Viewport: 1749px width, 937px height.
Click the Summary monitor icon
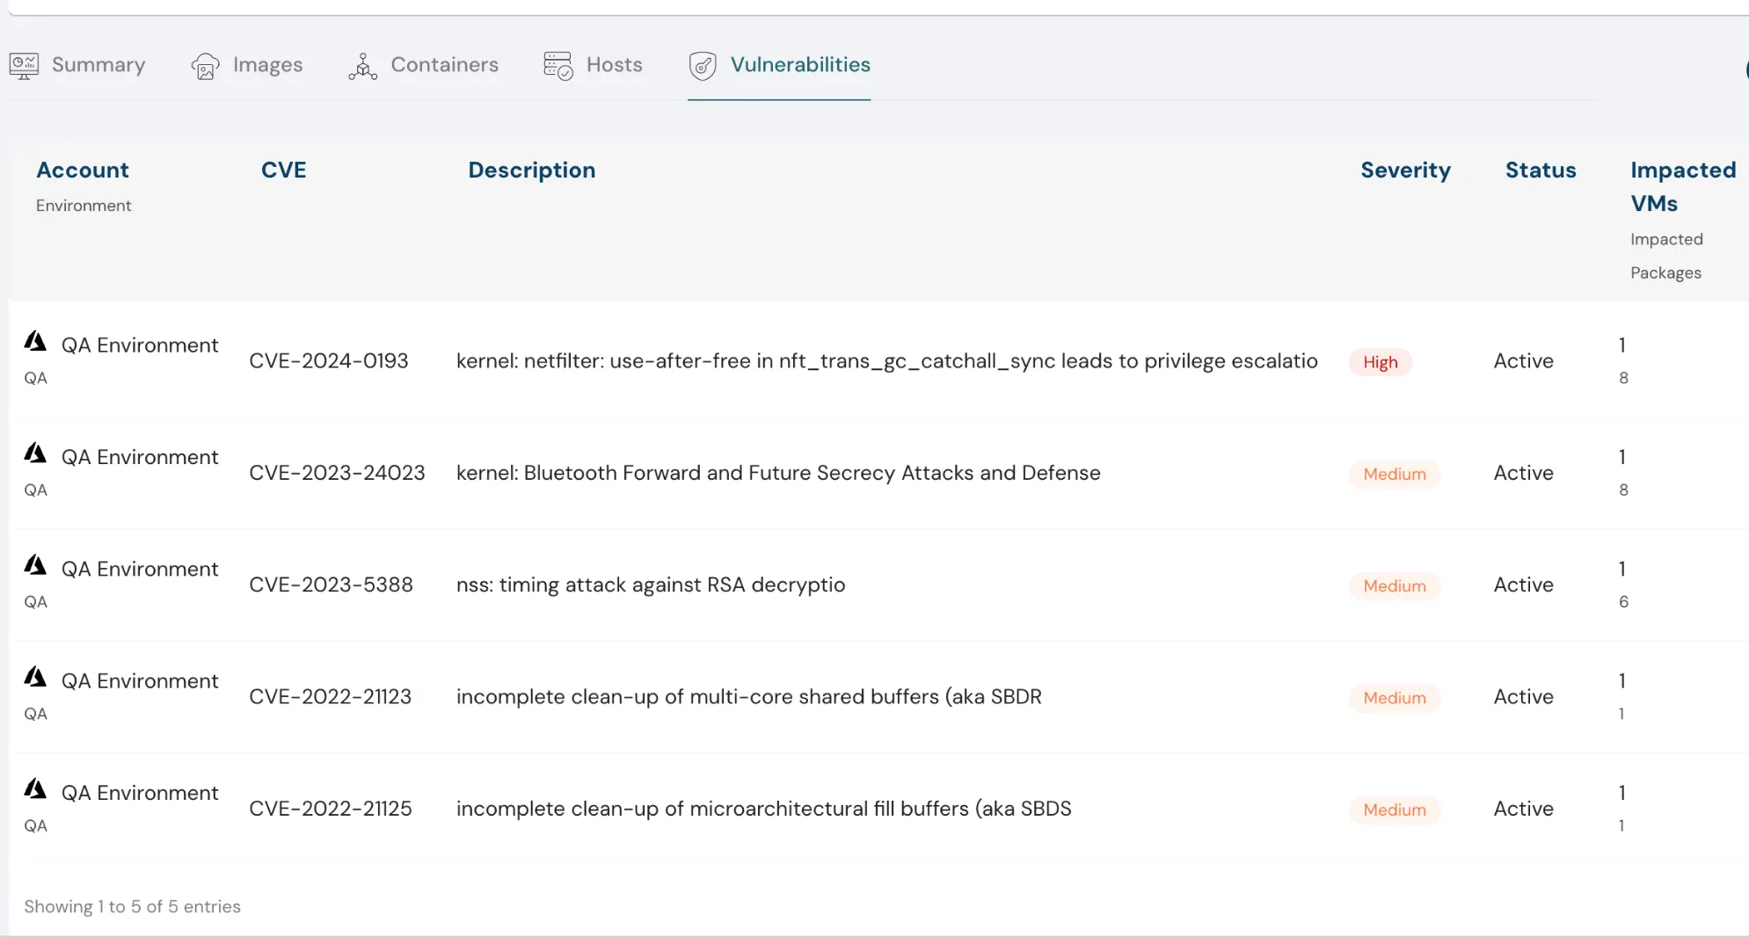tap(23, 65)
